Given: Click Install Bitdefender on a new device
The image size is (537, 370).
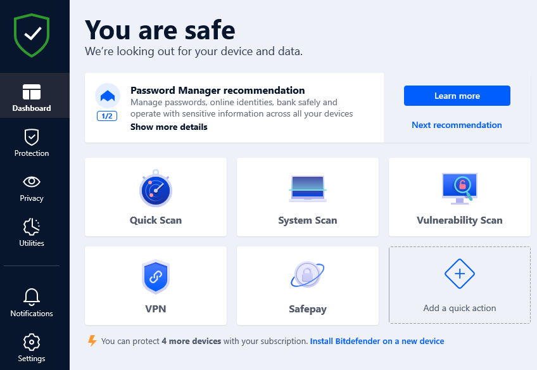Looking at the screenshot, I should point(377,341).
